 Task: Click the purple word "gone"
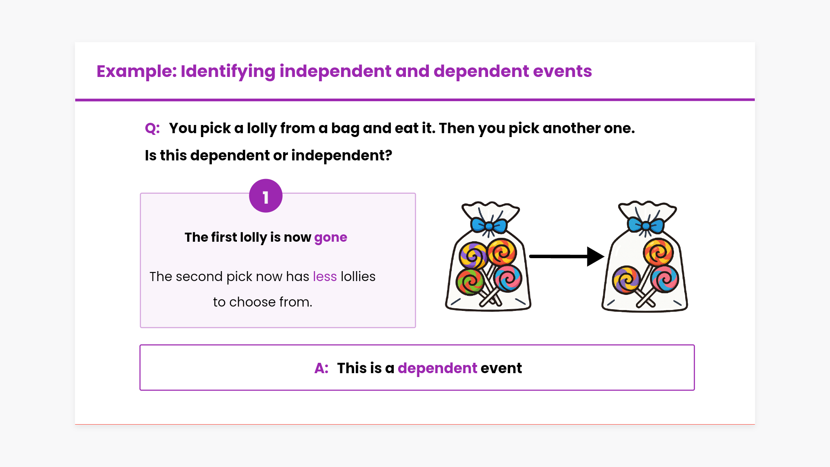[x=330, y=237]
